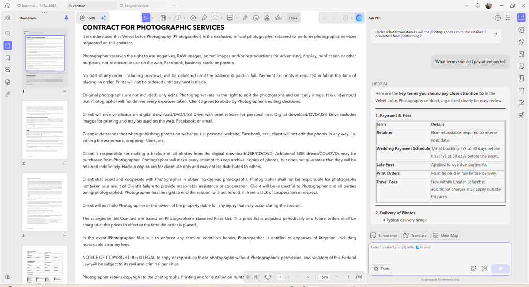Open the attachments paperclip in left sidebar

pyautogui.click(x=8, y=94)
